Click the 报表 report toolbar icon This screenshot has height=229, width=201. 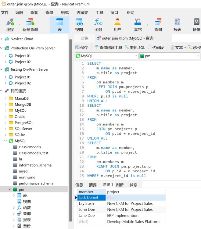177,25
